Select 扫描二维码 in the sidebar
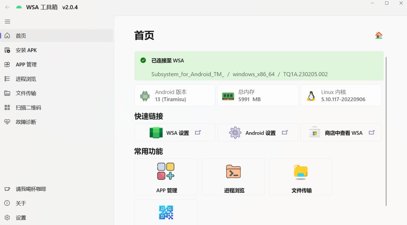 [57, 107]
